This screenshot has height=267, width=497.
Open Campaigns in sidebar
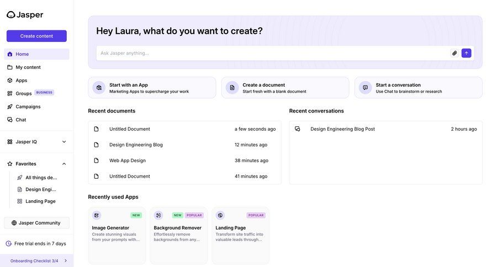pos(36,106)
